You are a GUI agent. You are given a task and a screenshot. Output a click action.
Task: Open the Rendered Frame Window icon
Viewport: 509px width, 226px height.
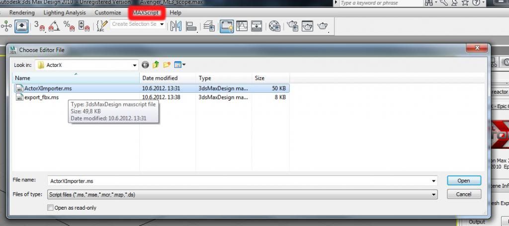point(307,26)
